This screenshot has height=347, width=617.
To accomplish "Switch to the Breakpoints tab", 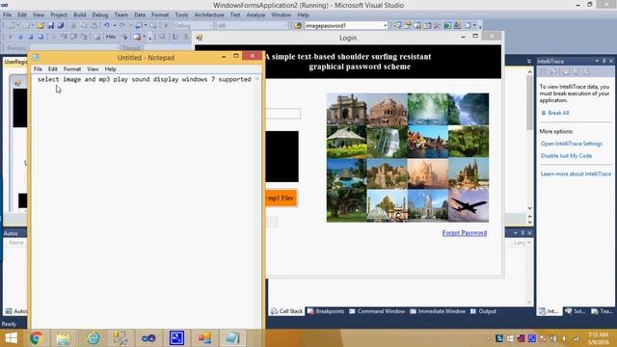I will click(x=326, y=311).
